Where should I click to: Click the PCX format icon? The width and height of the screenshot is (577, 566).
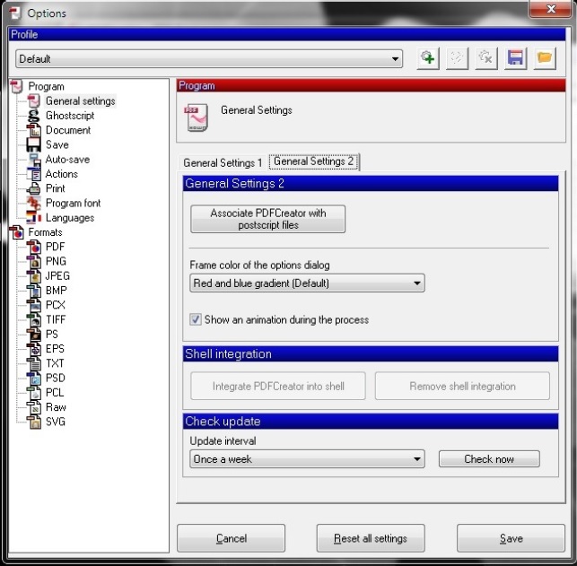tap(33, 305)
